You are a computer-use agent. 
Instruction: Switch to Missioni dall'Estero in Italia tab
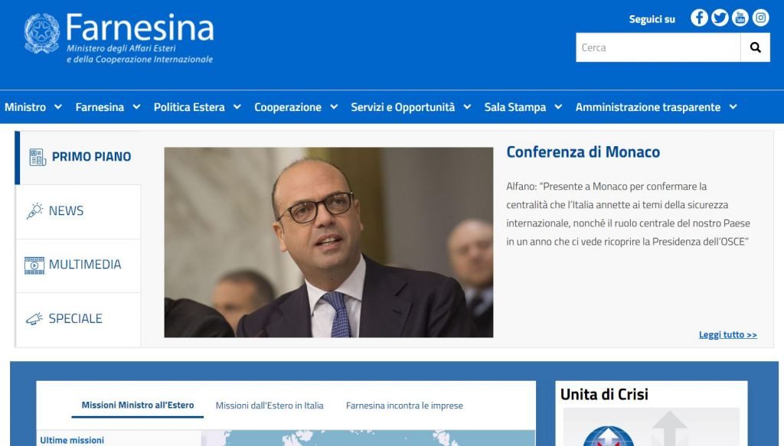[x=269, y=405]
